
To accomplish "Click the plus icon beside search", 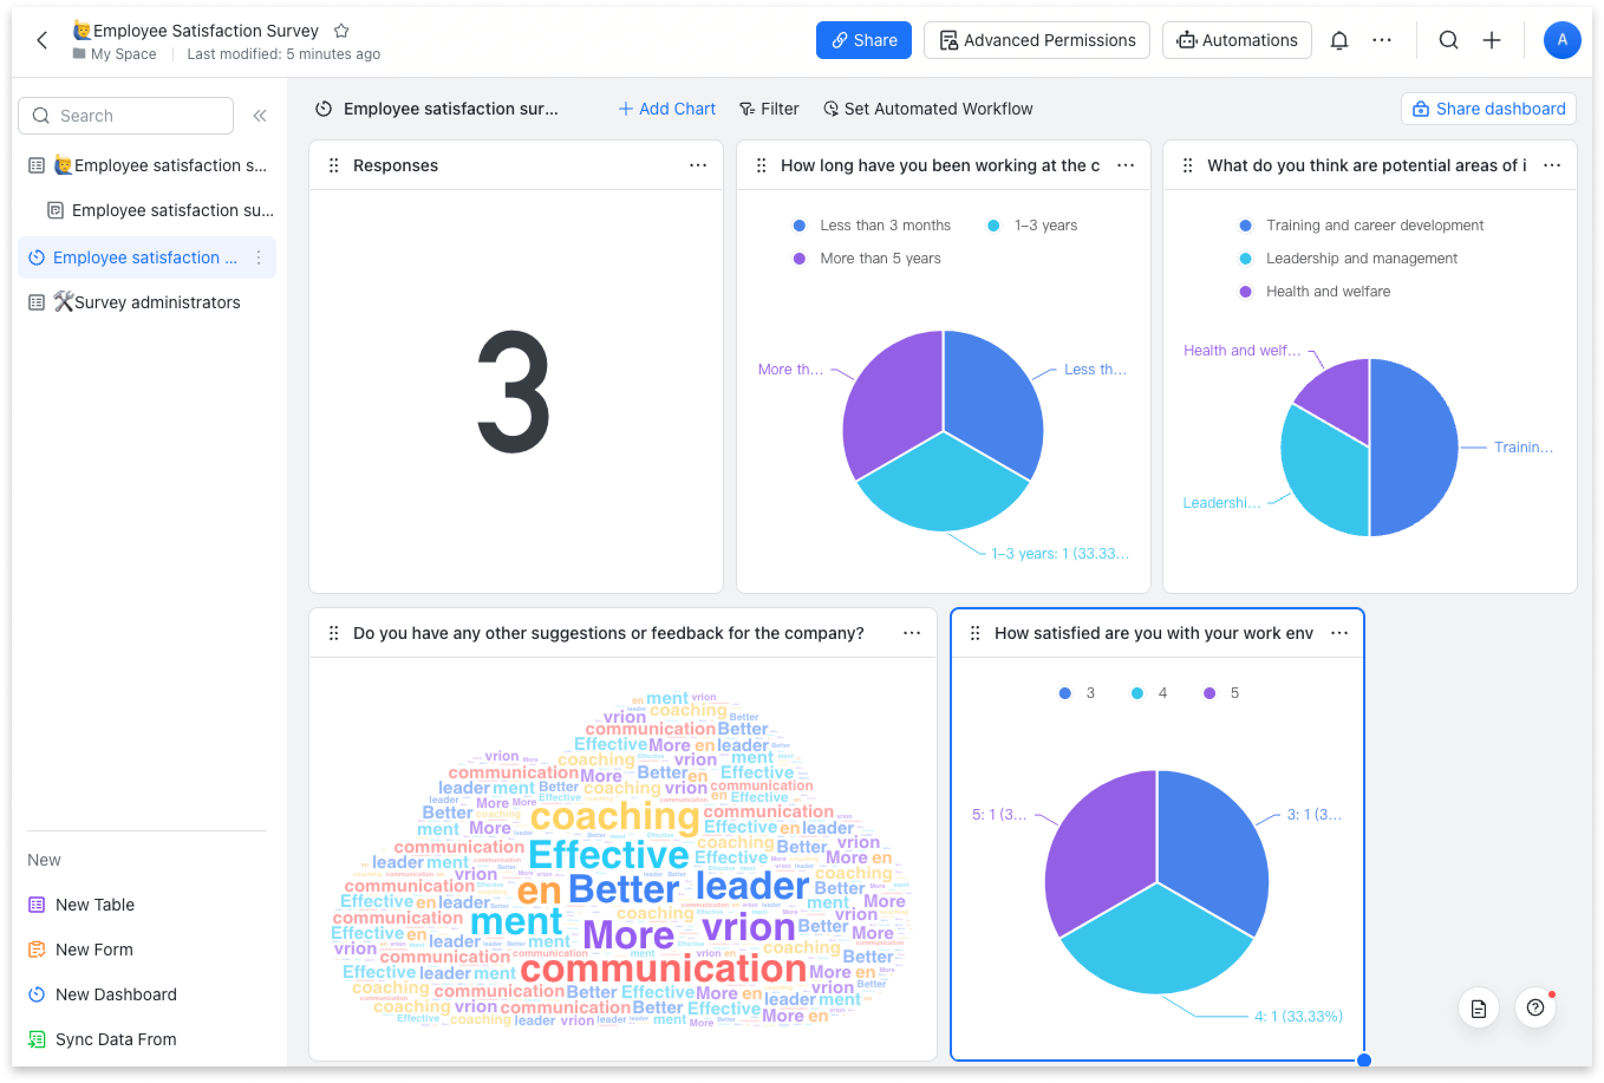I will [1492, 40].
